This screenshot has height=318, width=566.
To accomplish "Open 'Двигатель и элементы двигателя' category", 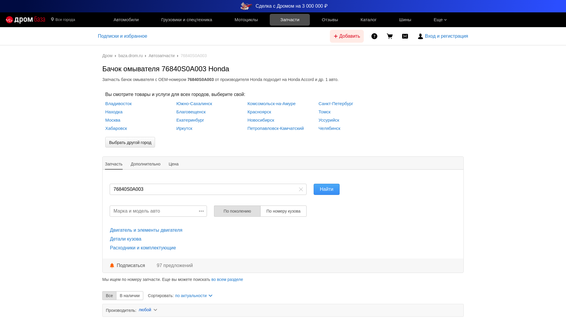I will (x=146, y=230).
